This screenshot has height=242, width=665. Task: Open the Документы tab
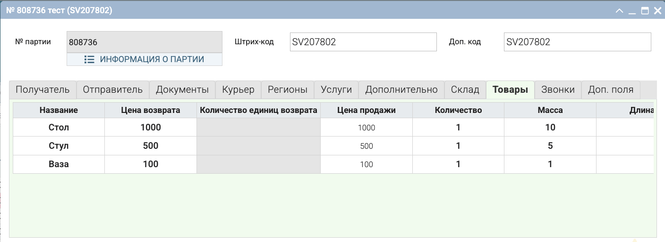182,89
